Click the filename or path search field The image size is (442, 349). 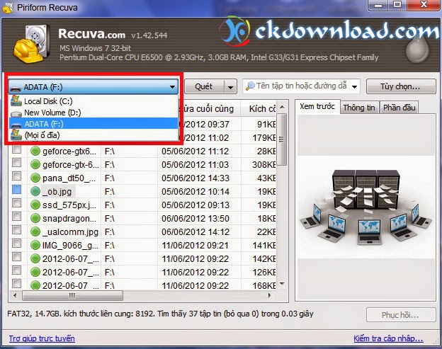301,86
